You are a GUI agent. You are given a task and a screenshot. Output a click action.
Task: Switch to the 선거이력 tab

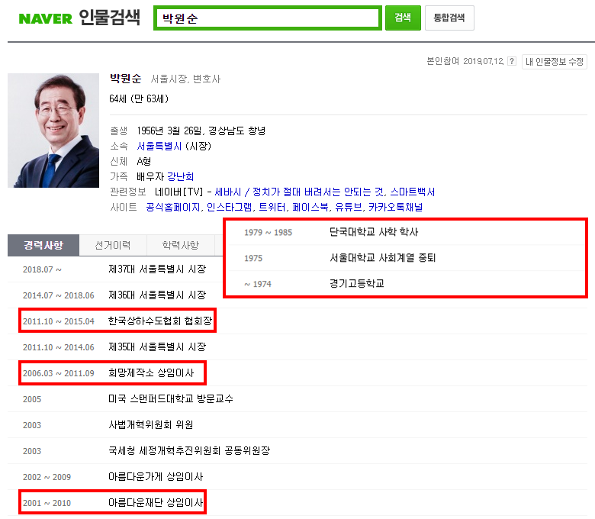113,245
